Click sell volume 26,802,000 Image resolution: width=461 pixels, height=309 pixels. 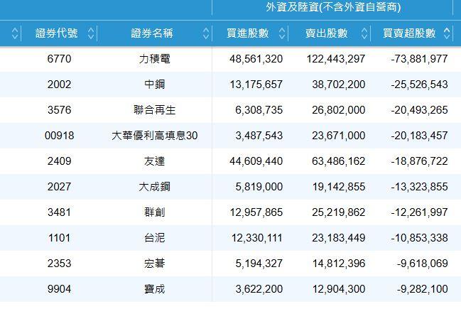click(x=338, y=110)
